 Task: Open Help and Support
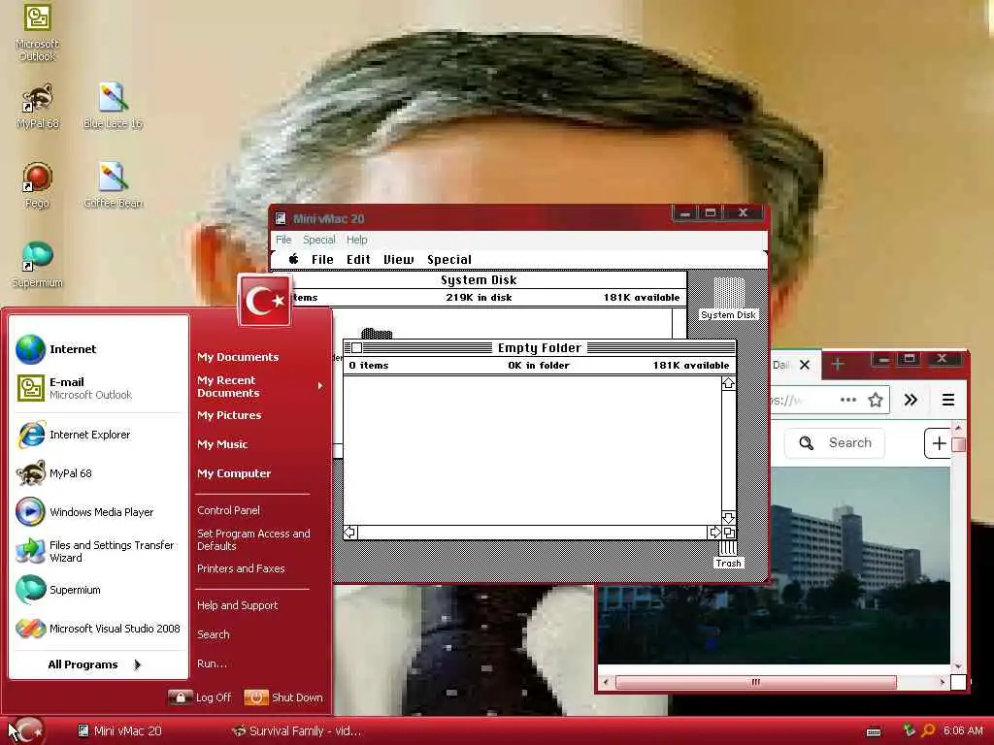(237, 605)
